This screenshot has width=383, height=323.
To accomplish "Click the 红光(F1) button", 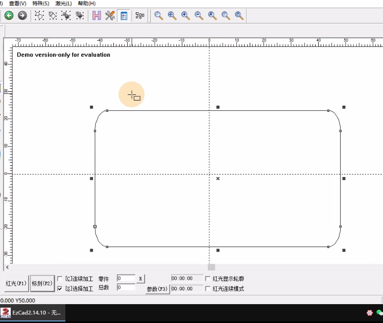I will click(16, 283).
